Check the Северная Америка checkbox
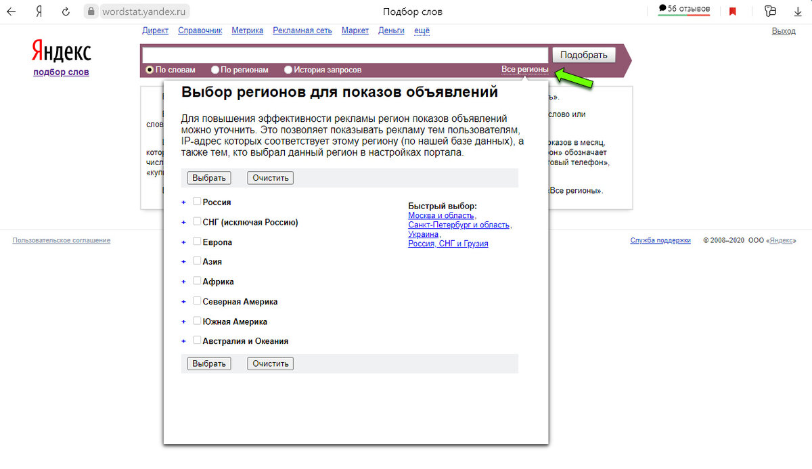This screenshot has width=812, height=469. 197,300
